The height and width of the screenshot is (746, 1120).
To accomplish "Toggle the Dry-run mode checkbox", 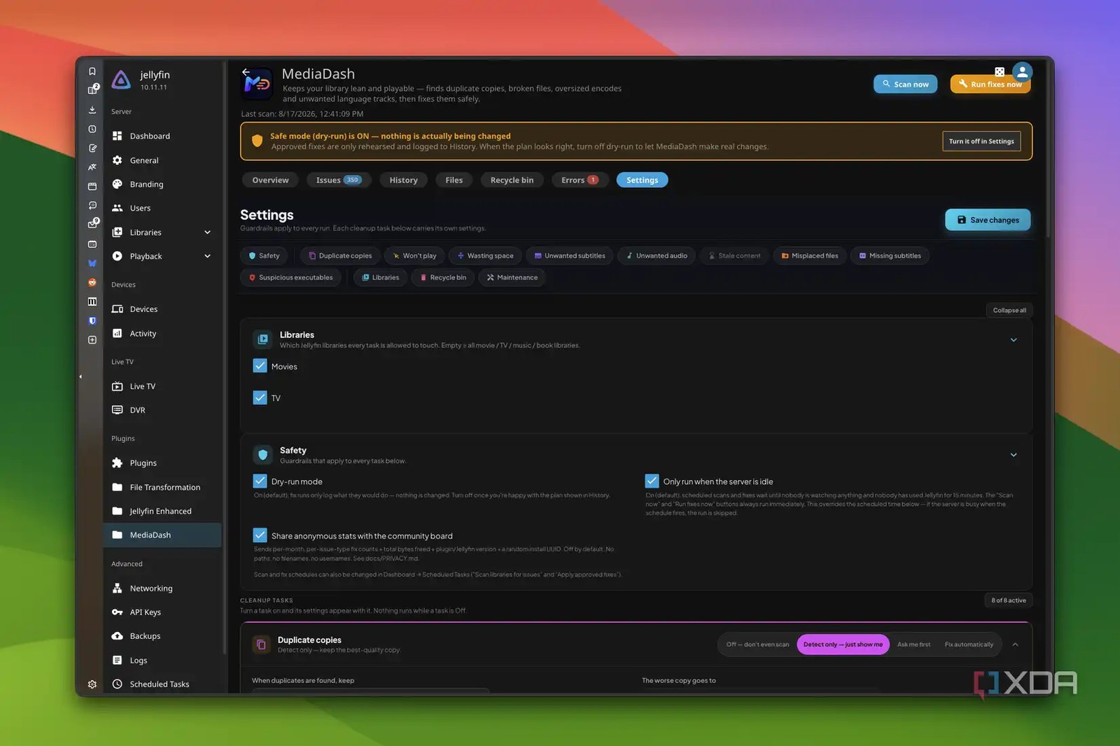I will point(260,481).
